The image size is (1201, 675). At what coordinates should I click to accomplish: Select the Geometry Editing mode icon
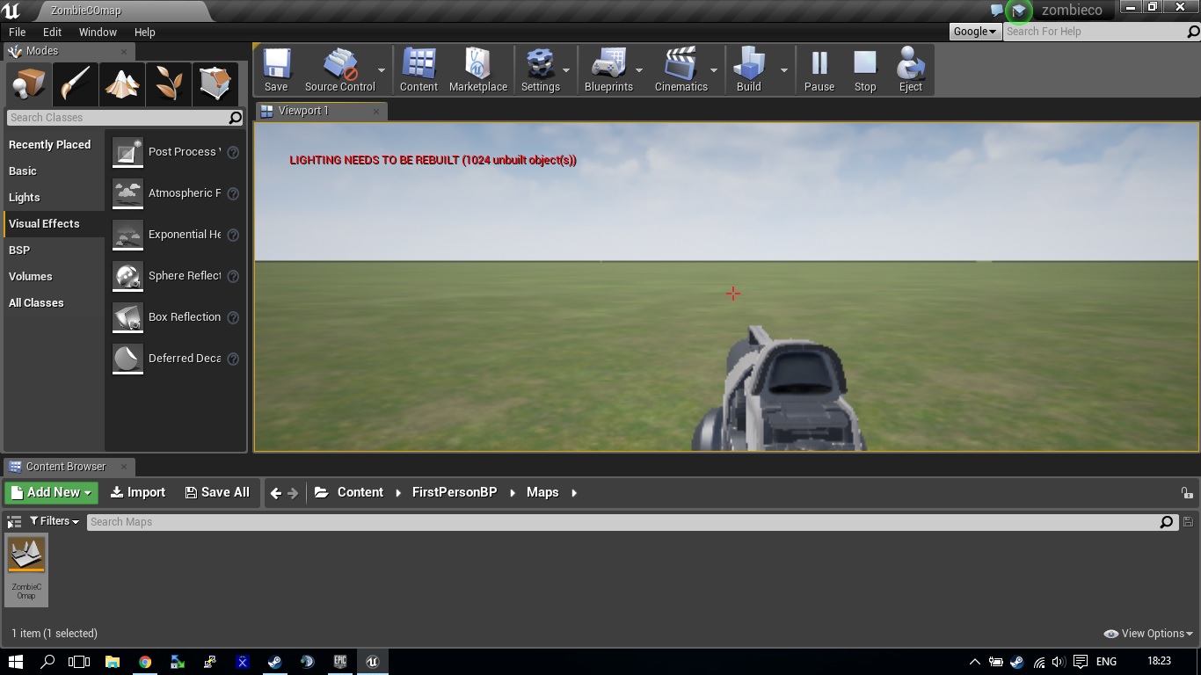(x=215, y=84)
